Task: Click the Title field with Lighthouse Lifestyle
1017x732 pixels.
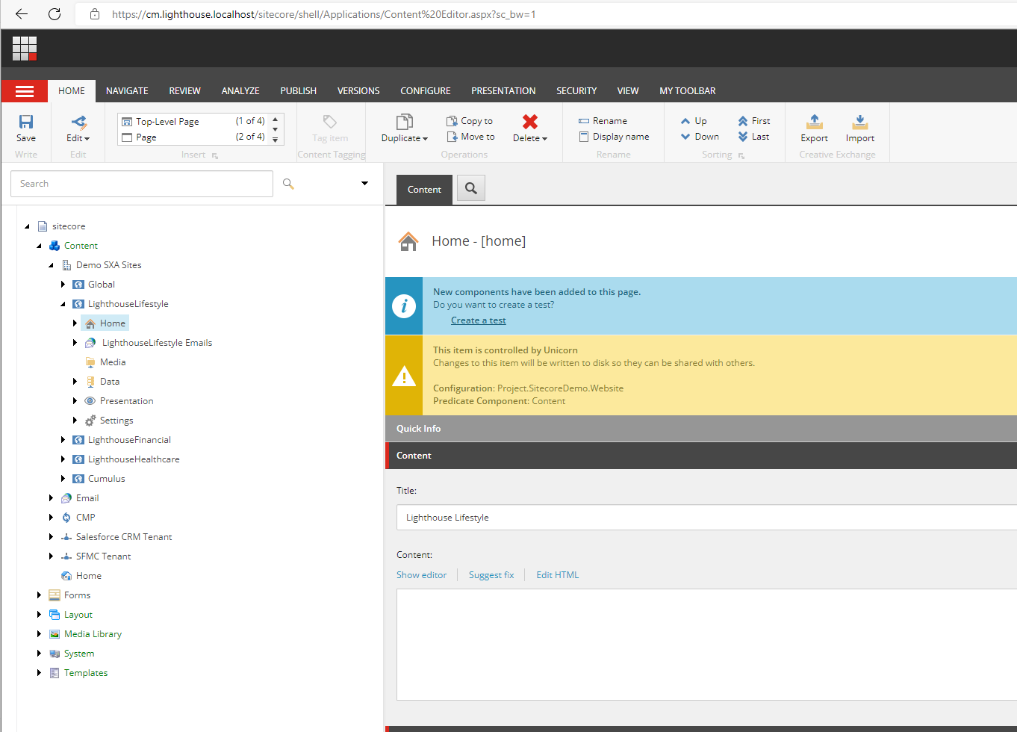Action: pos(706,518)
